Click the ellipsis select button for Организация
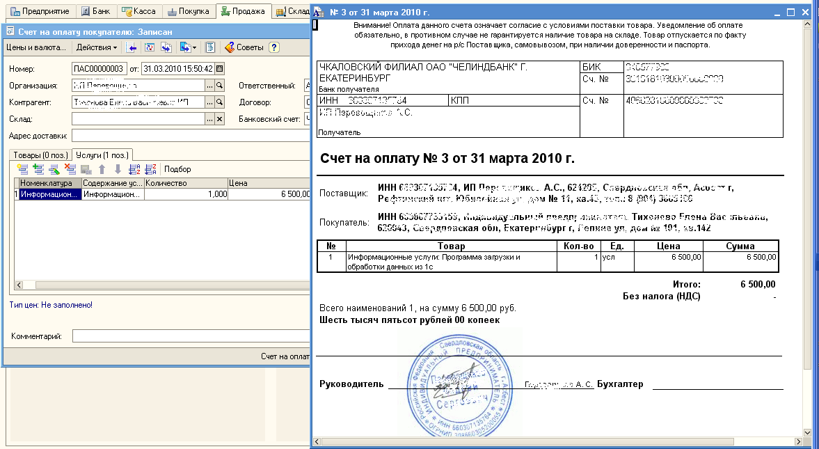Image resolution: width=819 pixels, height=449 pixels. click(x=210, y=86)
